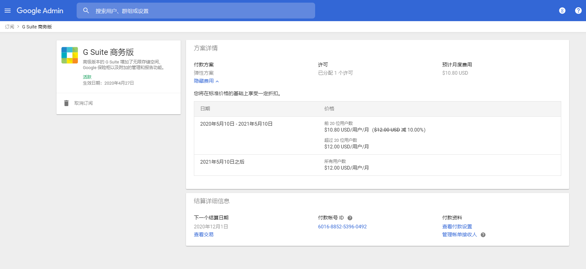Open the 查看交易 link
The width and height of the screenshot is (586, 269).
tap(203, 235)
